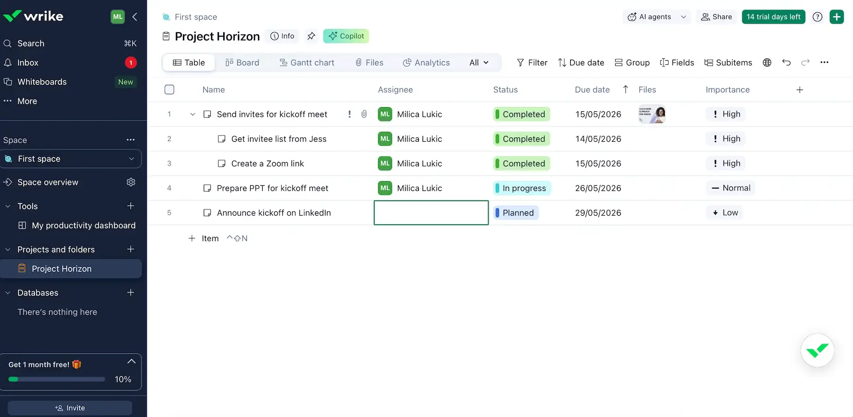This screenshot has height=417, width=853.
Task: Open task icon for Announce kickoff row
Action: pyautogui.click(x=207, y=213)
